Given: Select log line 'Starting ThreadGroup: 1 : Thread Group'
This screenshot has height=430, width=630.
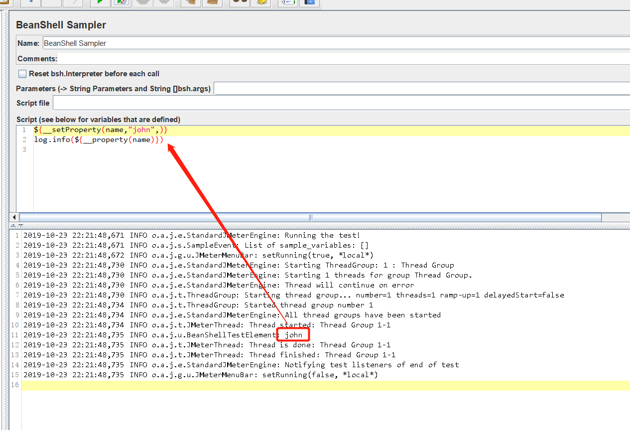Looking at the screenshot, I should pos(239,265).
